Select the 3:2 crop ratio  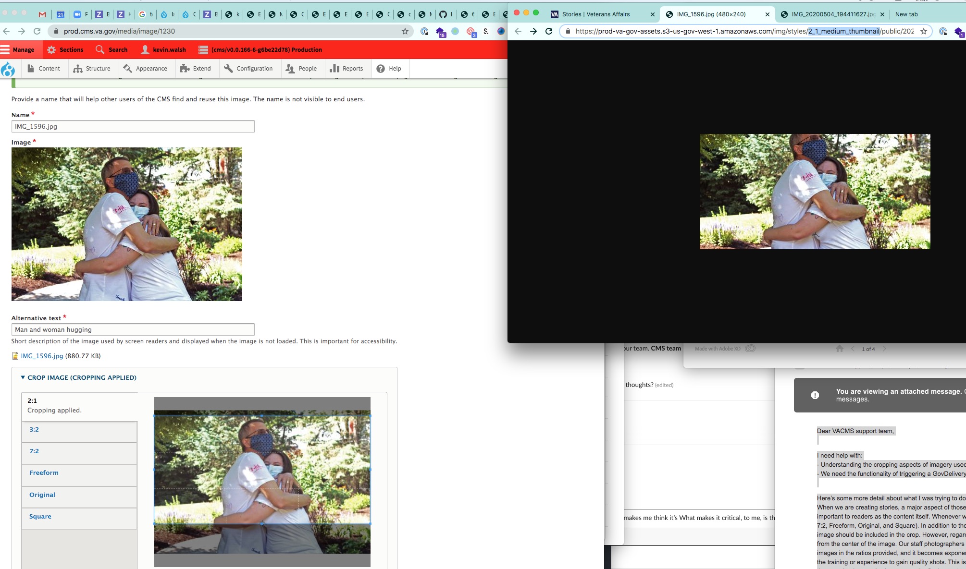point(34,429)
